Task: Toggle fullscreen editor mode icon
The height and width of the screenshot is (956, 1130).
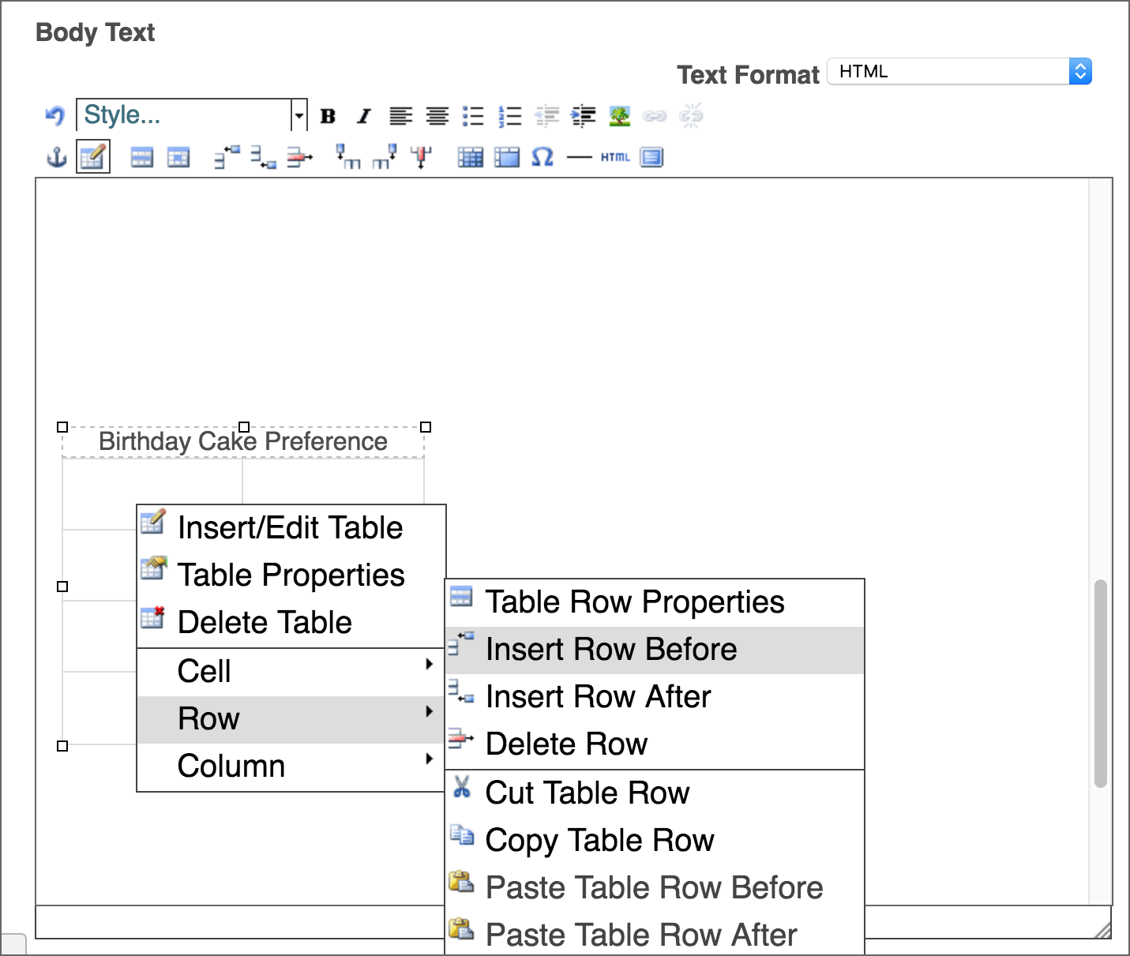Action: [x=651, y=158]
